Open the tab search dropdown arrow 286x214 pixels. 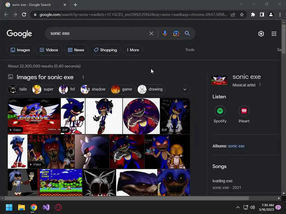click(241, 4)
